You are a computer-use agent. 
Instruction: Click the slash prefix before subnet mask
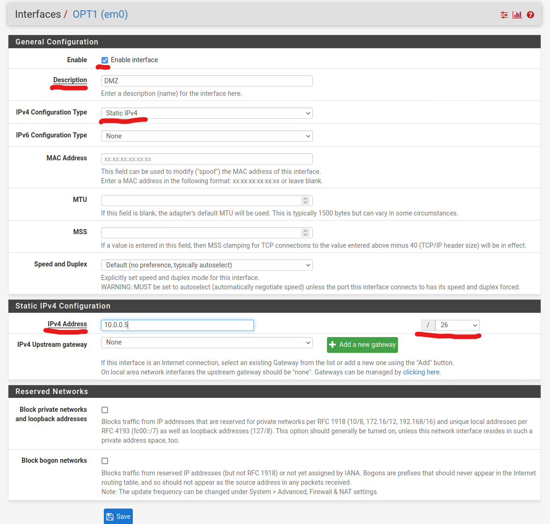tap(428, 325)
